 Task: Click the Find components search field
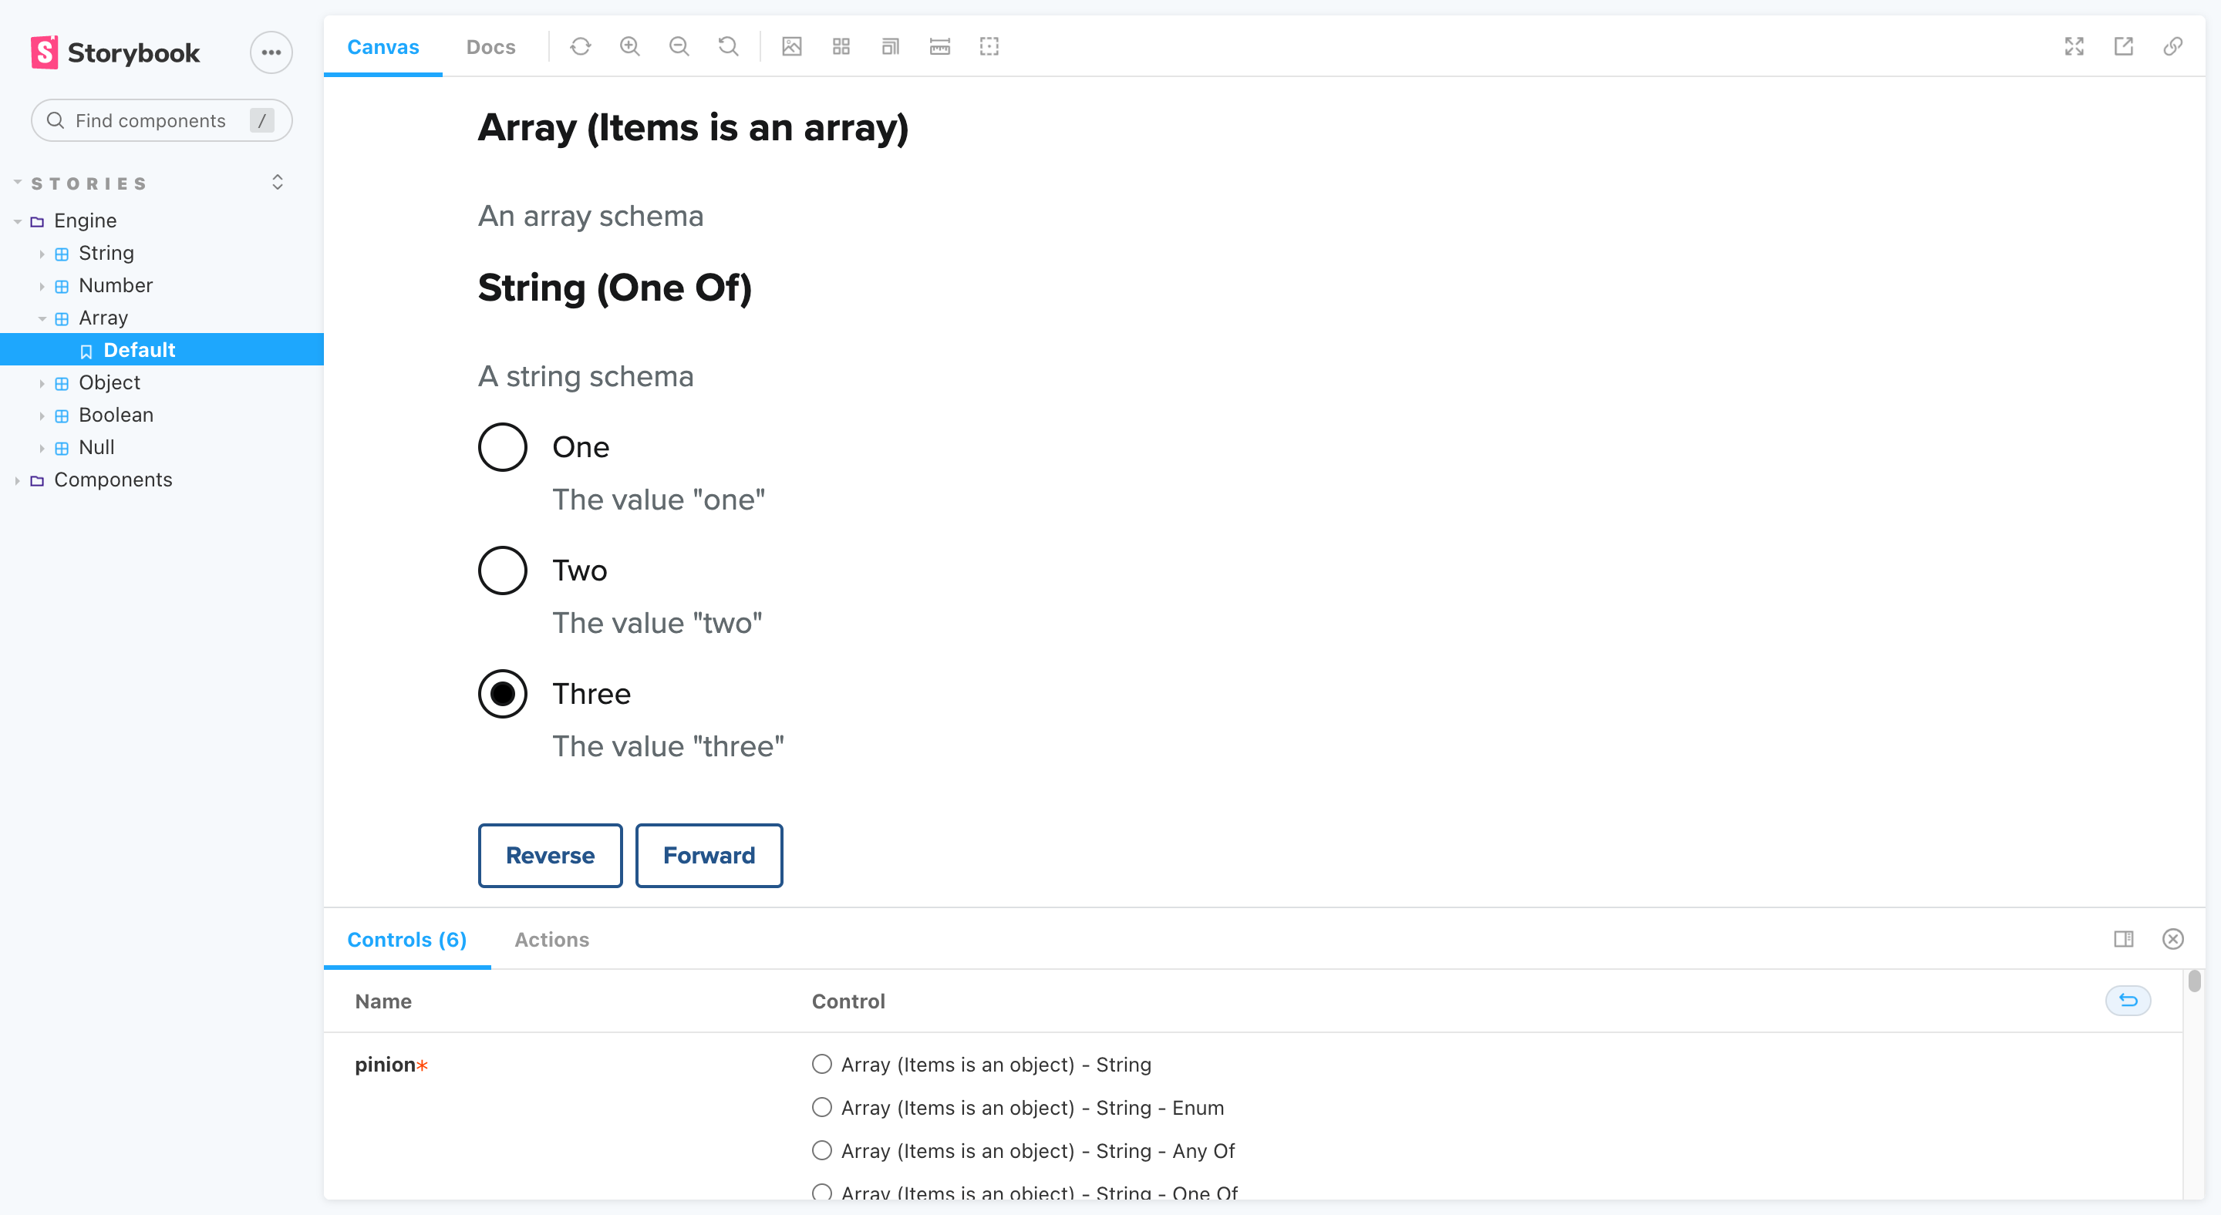point(162,120)
